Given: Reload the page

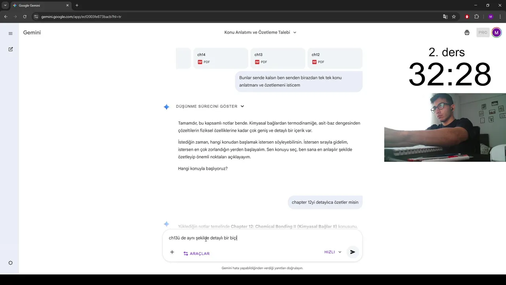Looking at the screenshot, I should 25,17.
